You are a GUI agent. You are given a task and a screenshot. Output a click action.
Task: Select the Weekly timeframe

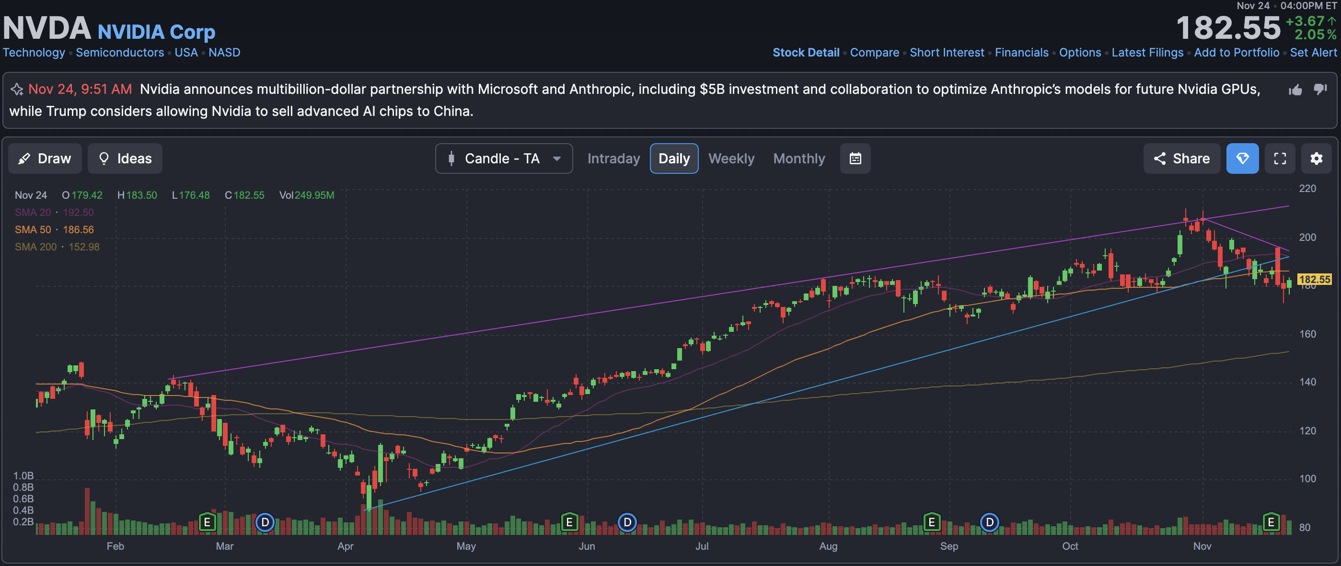731,158
